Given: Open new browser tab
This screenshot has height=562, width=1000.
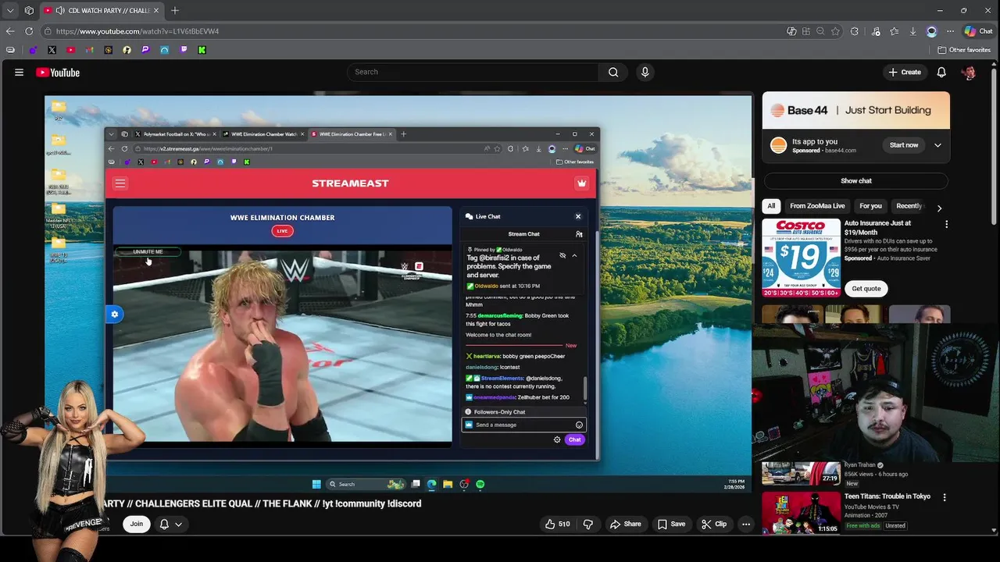Looking at the screenshot, I should [x=175, y=10].
